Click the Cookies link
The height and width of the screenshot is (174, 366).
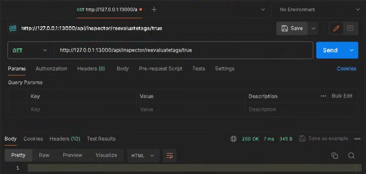[x=347, y=69]
